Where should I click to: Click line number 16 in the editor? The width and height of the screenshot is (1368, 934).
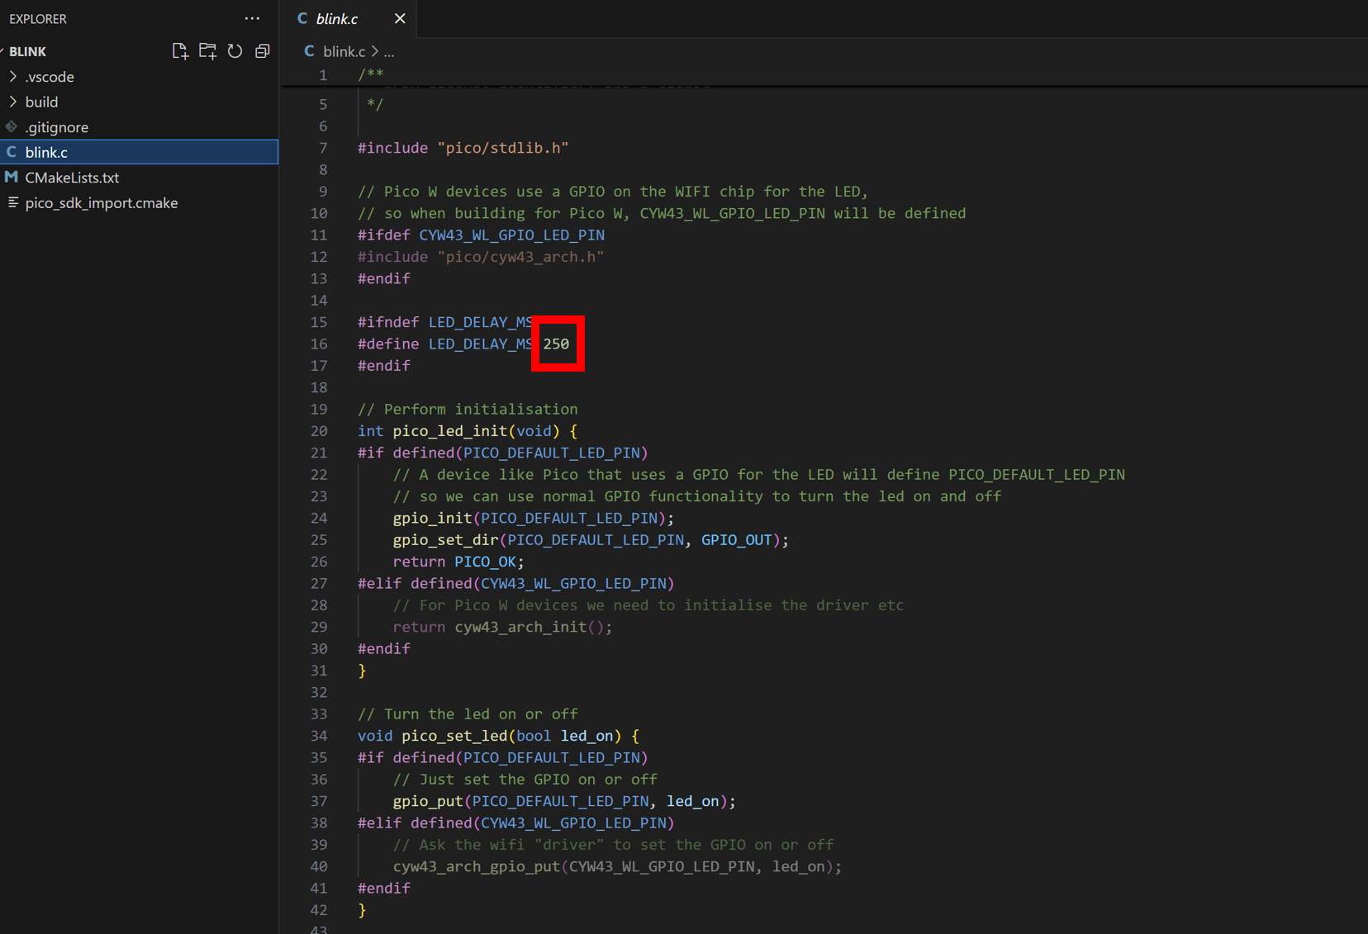pos(319,344)
